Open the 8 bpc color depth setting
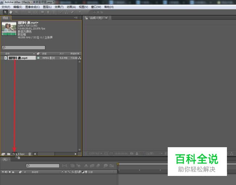This screenshot has width=236, height=185. (x=21, y=154)
